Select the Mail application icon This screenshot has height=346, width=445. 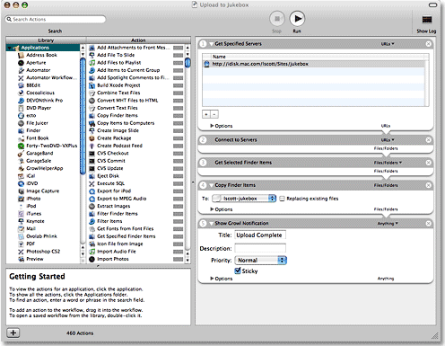[21, 229]
